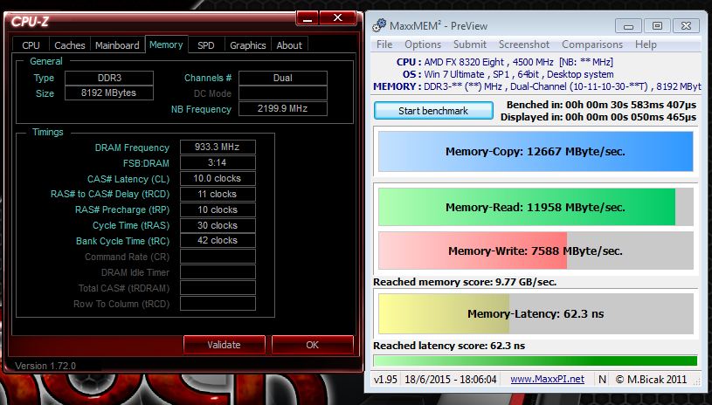The width and height of the screenshot is (712, 405).
Task: Click the N status bar cell
Action: click(602, 379)
